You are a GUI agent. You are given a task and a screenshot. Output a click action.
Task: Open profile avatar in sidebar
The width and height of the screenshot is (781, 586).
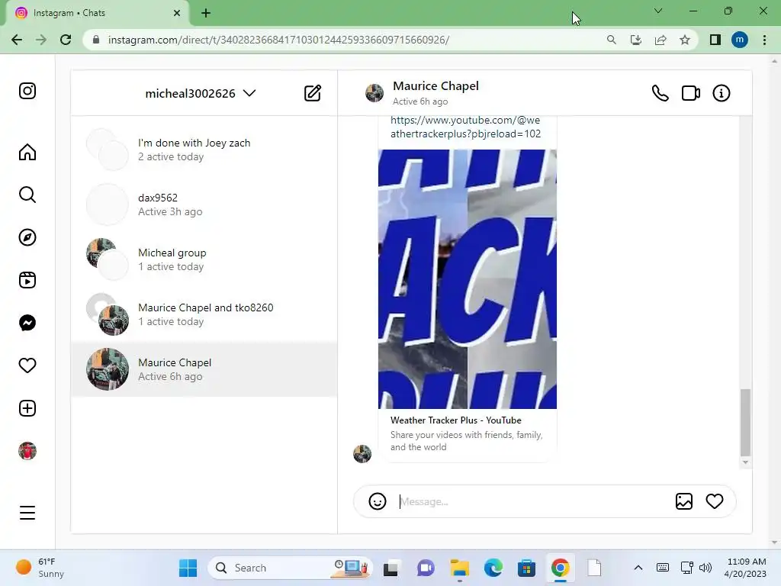pyautogui.click(x=27, y=451)
